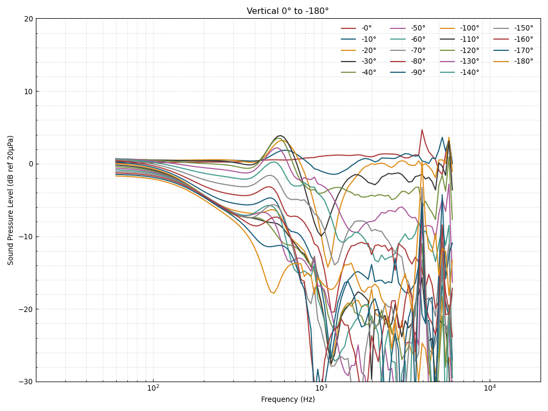The width and height of the screenshot is (548, 411).
Task: Click the legend entry '-100°'
Action: (x=459, y=28)
